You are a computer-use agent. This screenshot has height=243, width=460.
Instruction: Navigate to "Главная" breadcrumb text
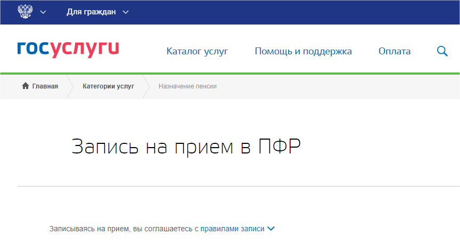pos(45,86)
